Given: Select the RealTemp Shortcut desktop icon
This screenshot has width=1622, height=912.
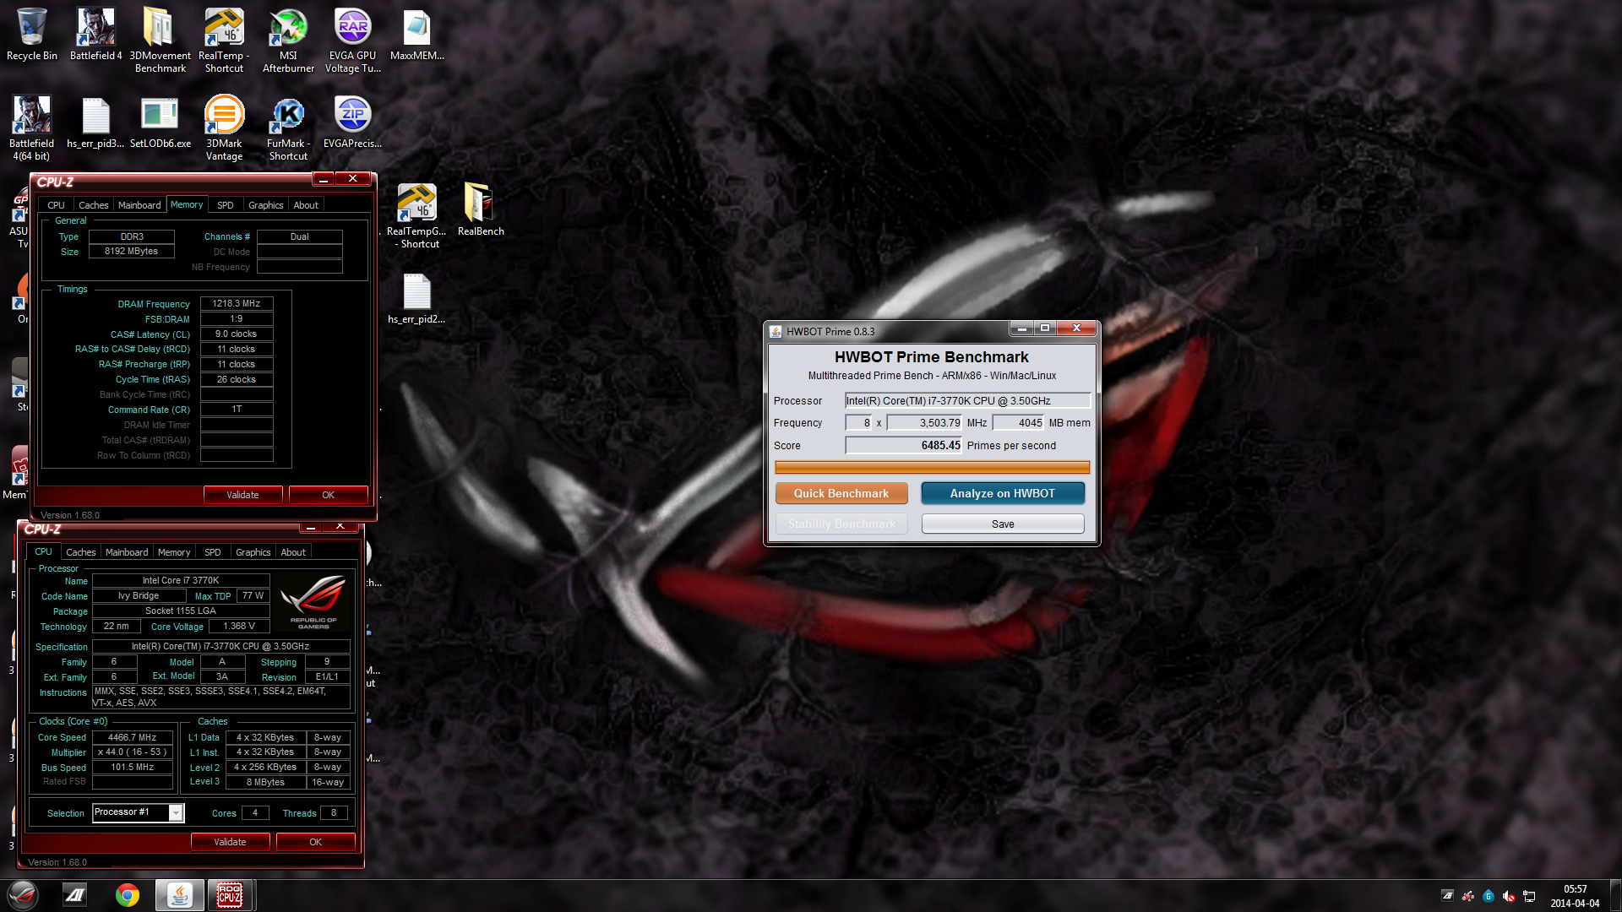Looking at the screenshot, I should click(x=224, y=40).
